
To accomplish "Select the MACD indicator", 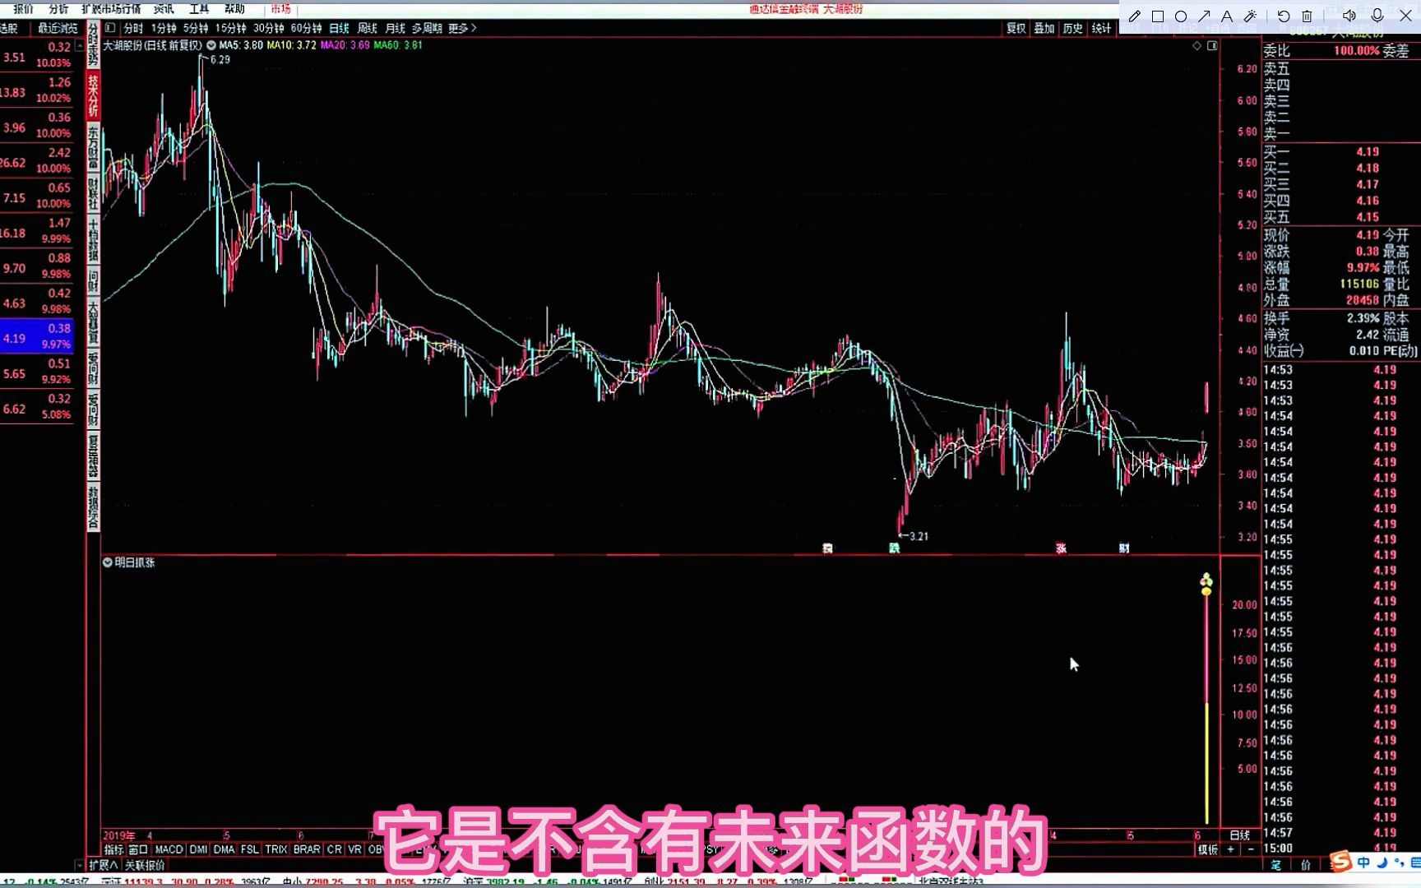I will tap(169, 849).
